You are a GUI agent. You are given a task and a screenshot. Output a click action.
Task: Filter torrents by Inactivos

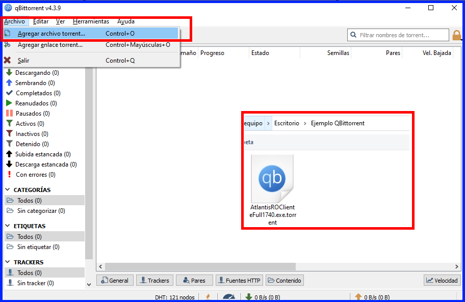(x=28, y=134)
